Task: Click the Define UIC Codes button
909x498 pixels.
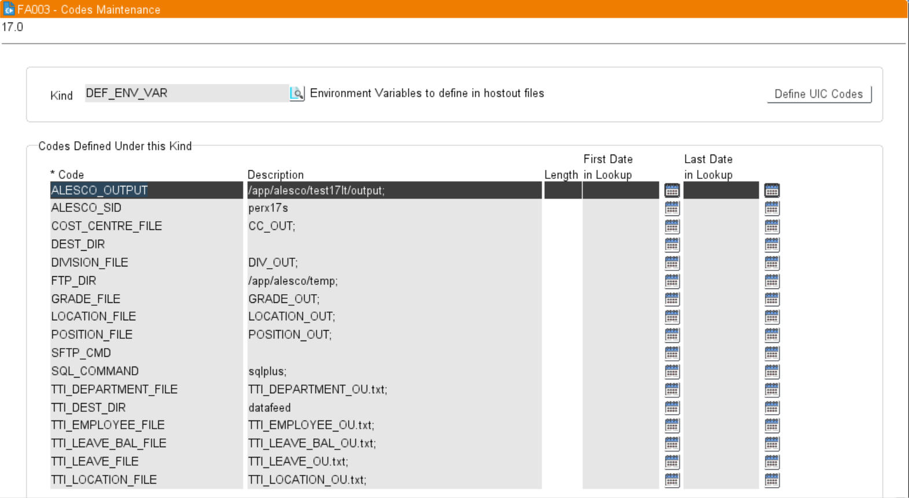Action: (819, 94)
